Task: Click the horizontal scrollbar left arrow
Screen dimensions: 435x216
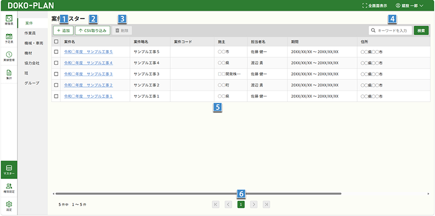Action: [x=53, y=194]
